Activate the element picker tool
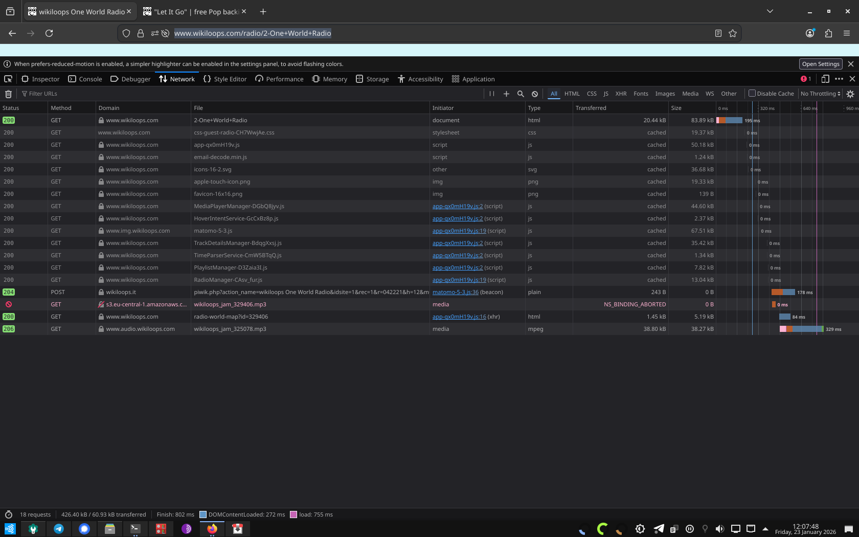Screen dimensions: 859x537 tap(8, 79)
